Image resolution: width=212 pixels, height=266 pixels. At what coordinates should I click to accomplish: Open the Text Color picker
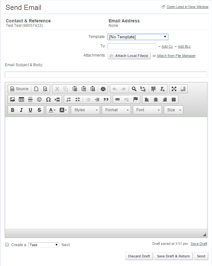pos(52,110)
